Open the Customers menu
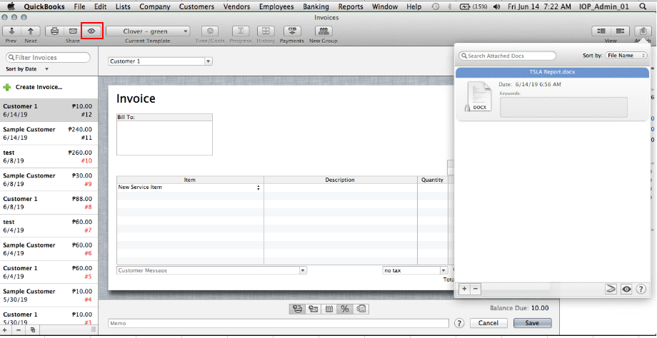This screenshot has width=657, height=338. click(196, 6)
